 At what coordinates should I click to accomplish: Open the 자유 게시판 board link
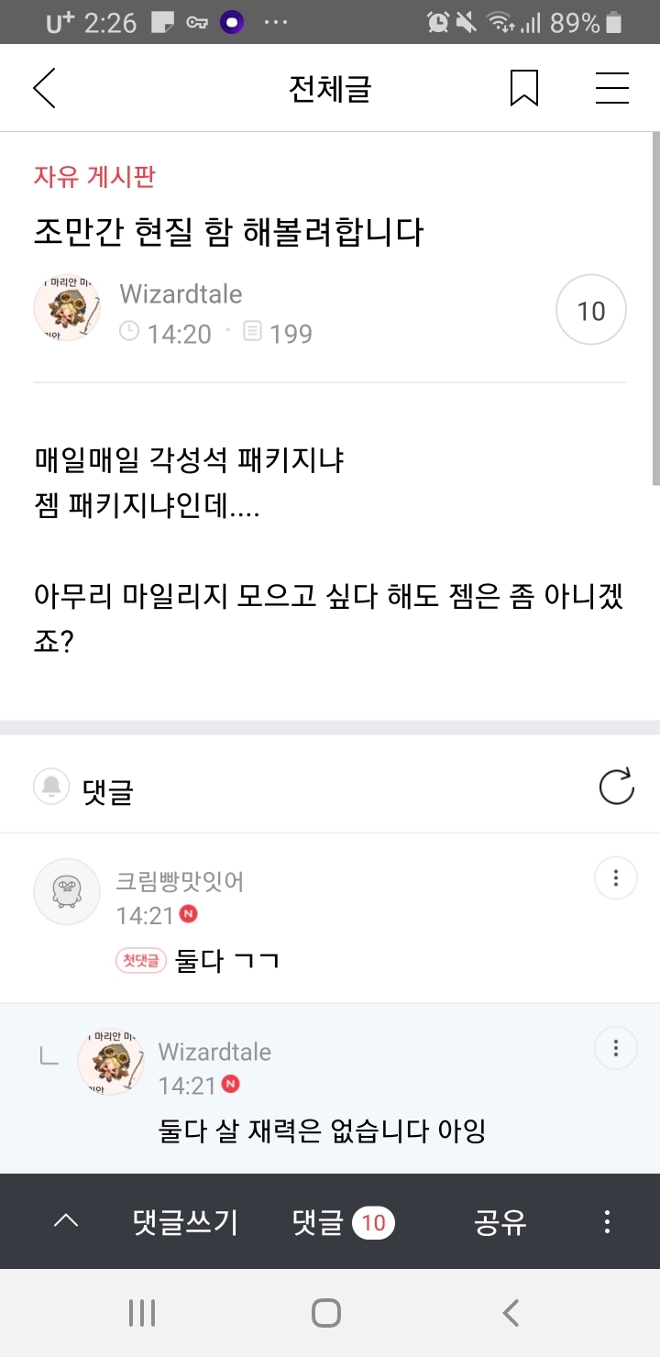[94, 176]
